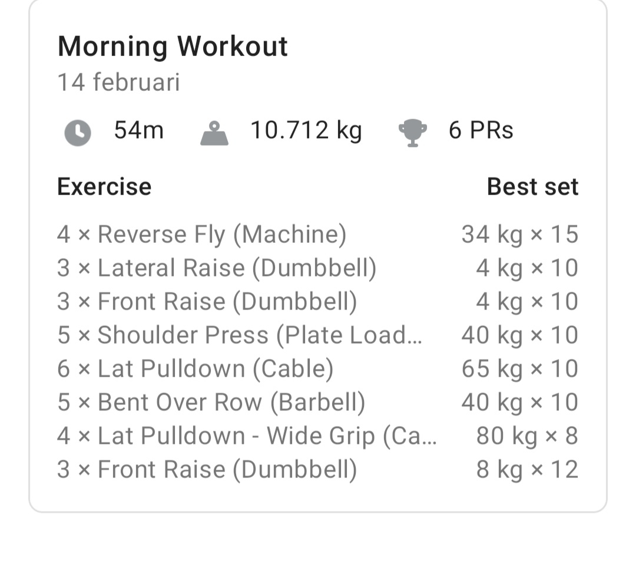Open Lat Pulldown - Wide Grip exercise
636x570 pixels.
247,436
